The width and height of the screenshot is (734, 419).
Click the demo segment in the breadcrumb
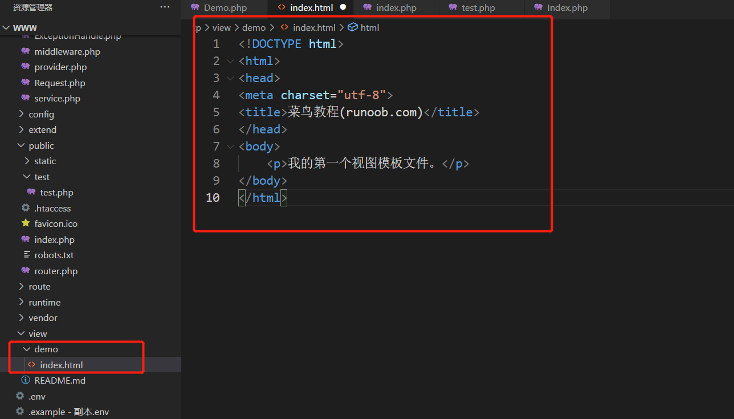pos(254,27)
